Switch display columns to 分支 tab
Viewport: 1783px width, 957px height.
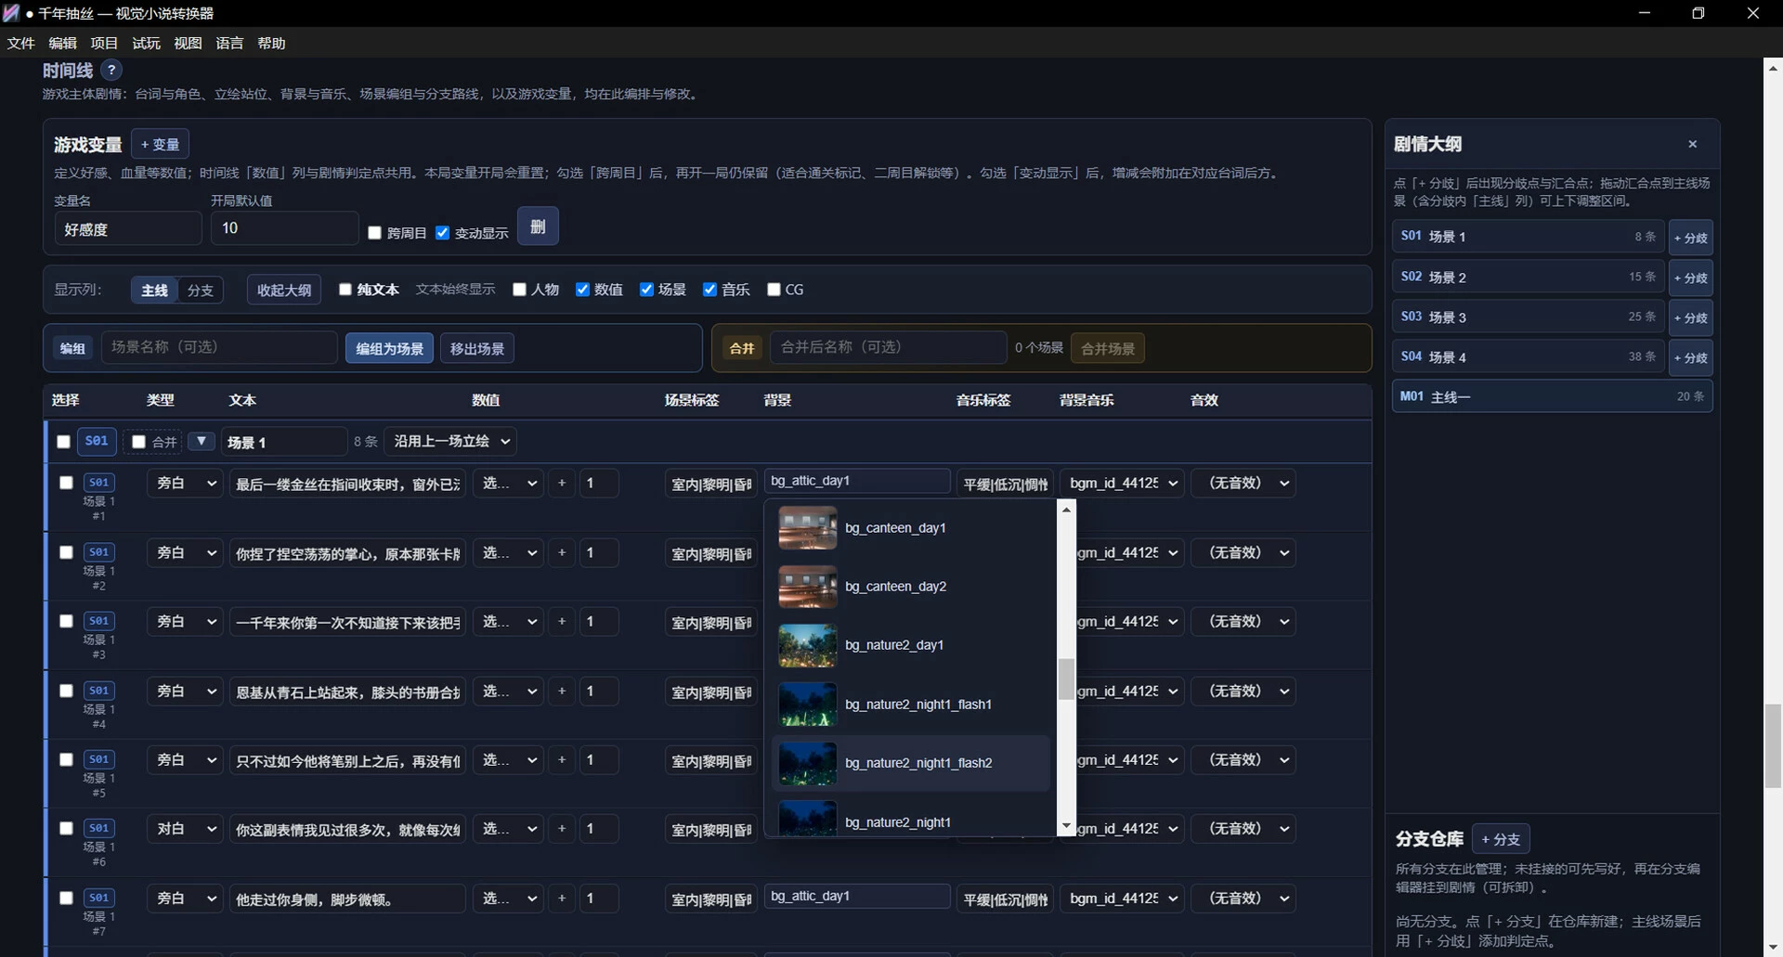tap(201, 291)
